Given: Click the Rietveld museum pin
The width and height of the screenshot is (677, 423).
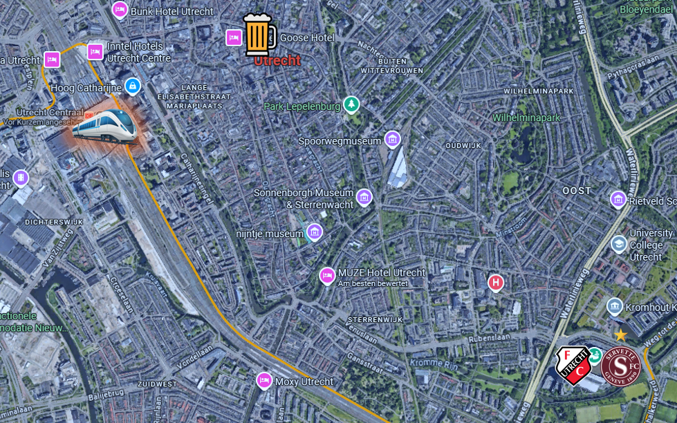Looking at the screenshot, I should point(618,200).
